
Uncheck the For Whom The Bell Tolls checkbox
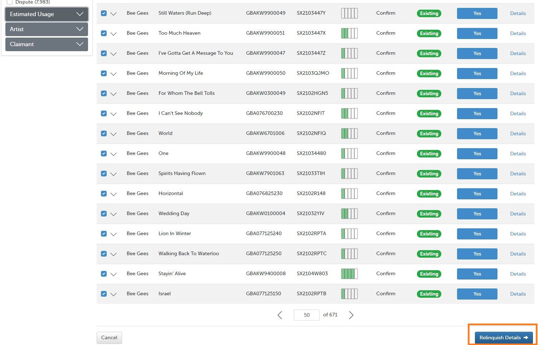(104, 93)
